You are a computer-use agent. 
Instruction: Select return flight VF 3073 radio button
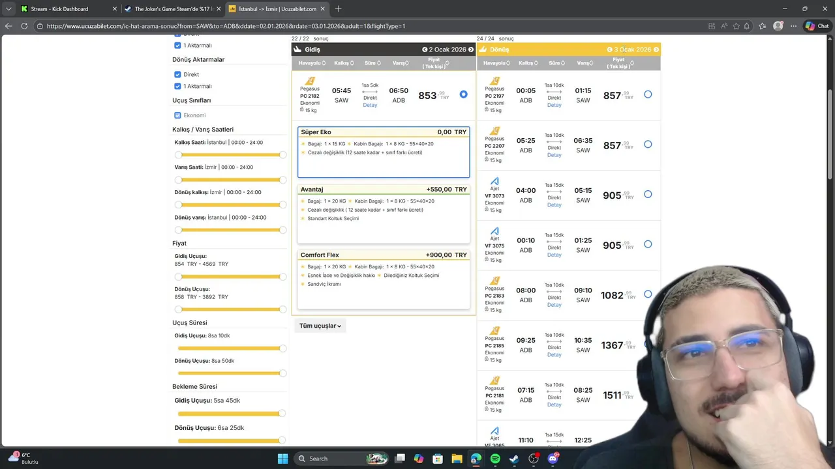coord(648,194)
